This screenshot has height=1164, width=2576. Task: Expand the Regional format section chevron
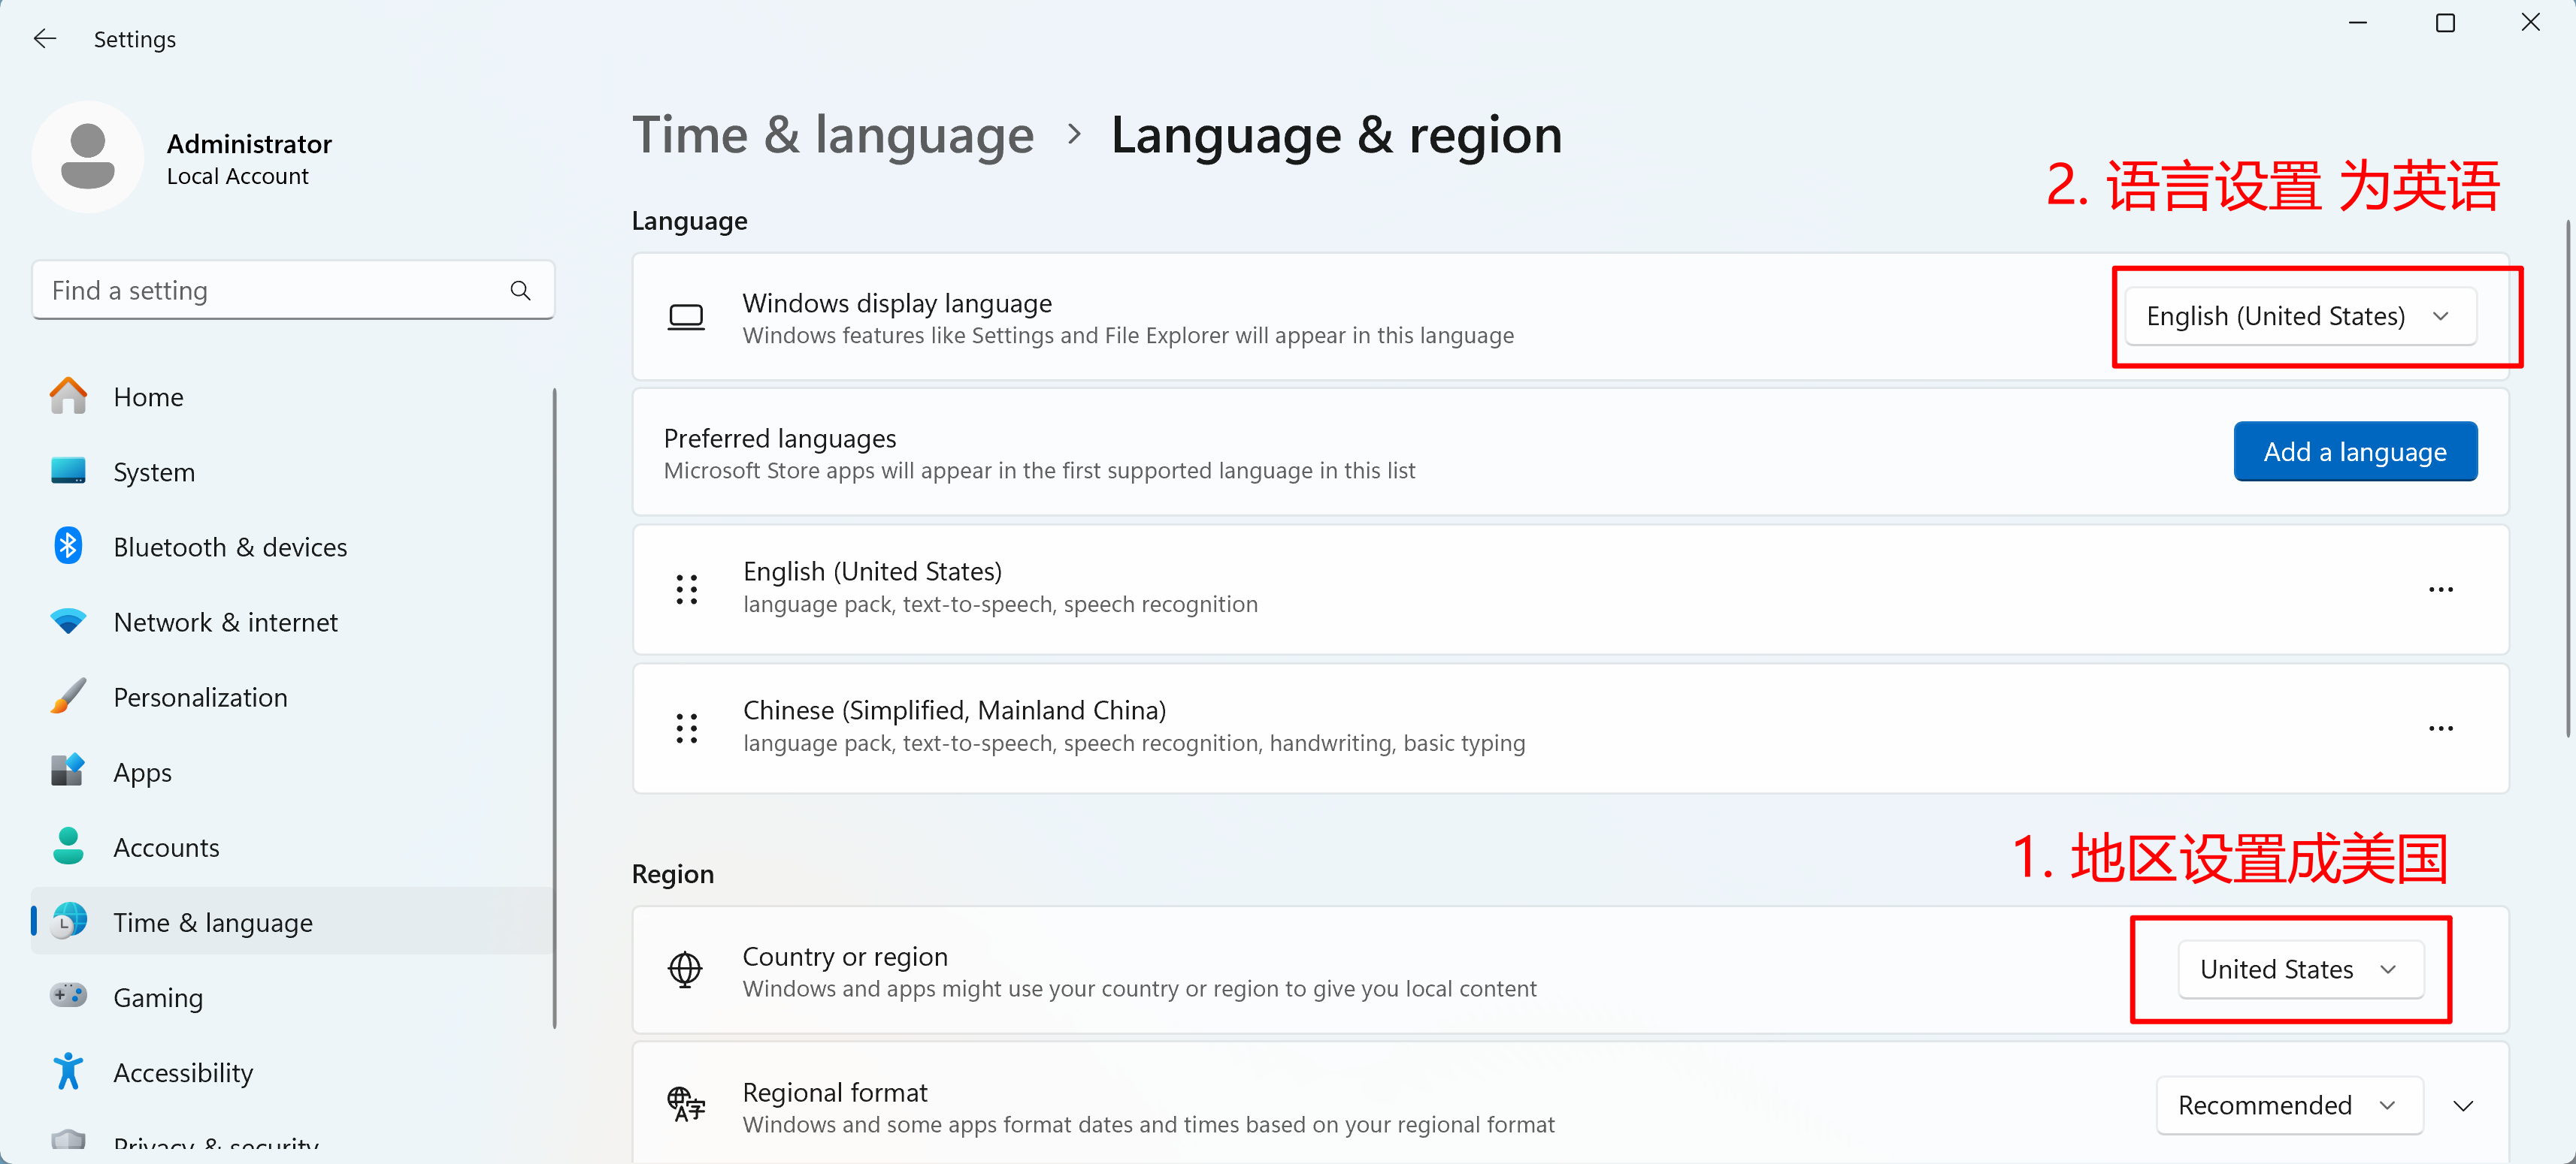click(2464, 1106)
